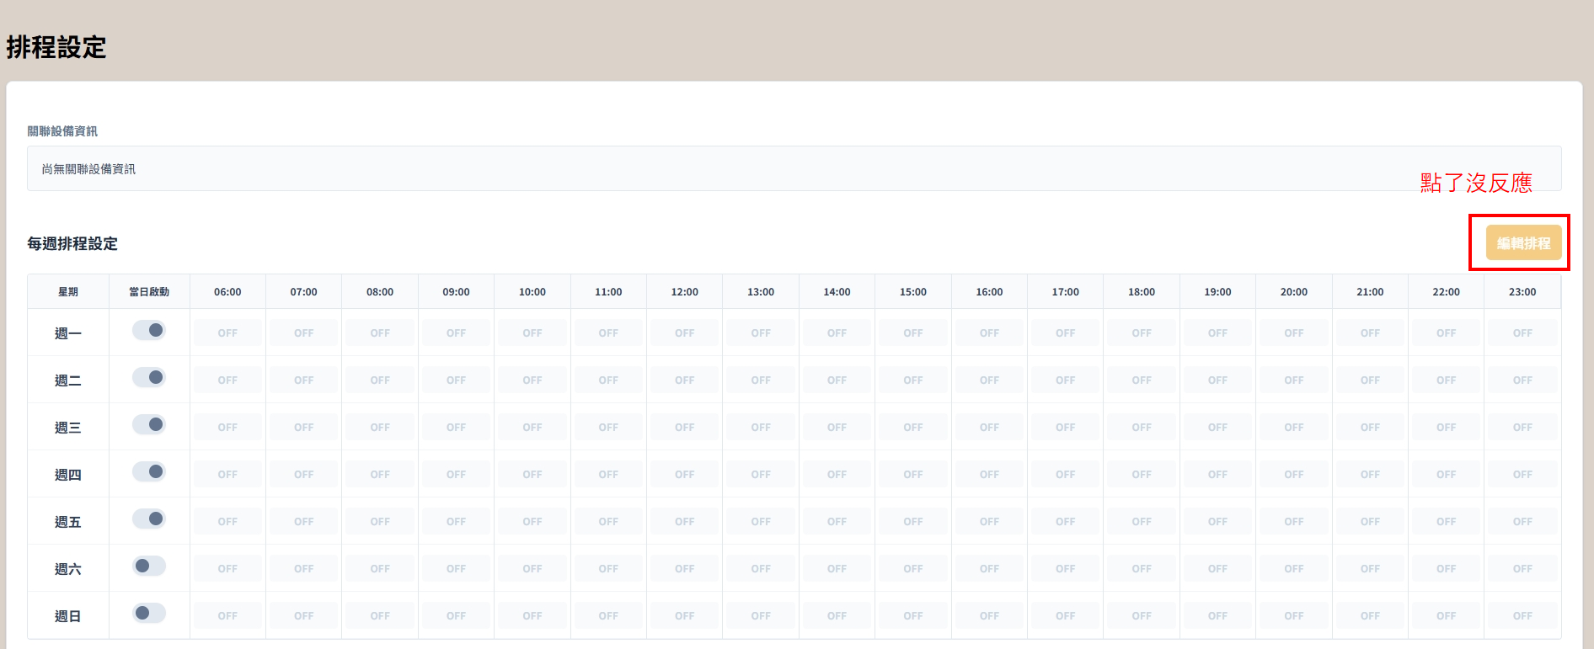The image size is (1594, 649).
Task: Toggle the 週三 12:00 OFF cell
Action: click(x=684, y=428)
